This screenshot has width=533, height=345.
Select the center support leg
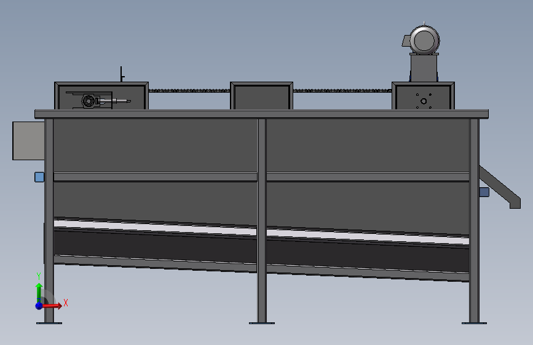click(262, 220)
